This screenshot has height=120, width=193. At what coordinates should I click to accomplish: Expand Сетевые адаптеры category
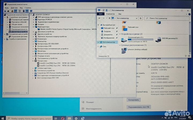33,68
